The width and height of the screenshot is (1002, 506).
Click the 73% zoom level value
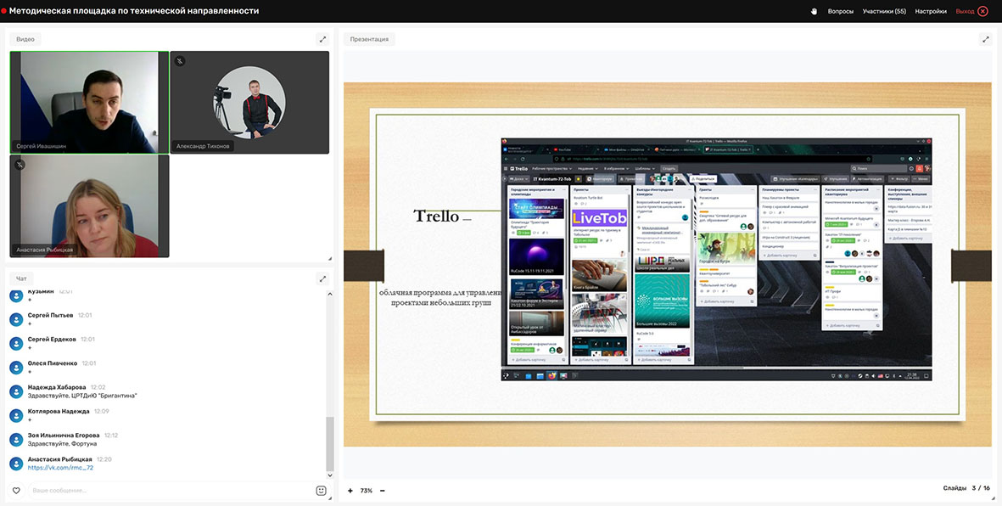(x=367, y=491)
